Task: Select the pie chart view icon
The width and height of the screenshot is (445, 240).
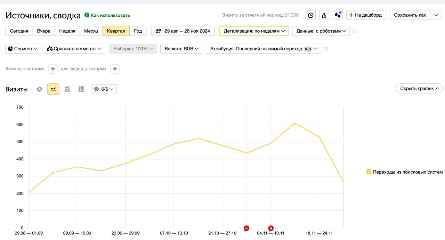Action: [x=40, y=89]
